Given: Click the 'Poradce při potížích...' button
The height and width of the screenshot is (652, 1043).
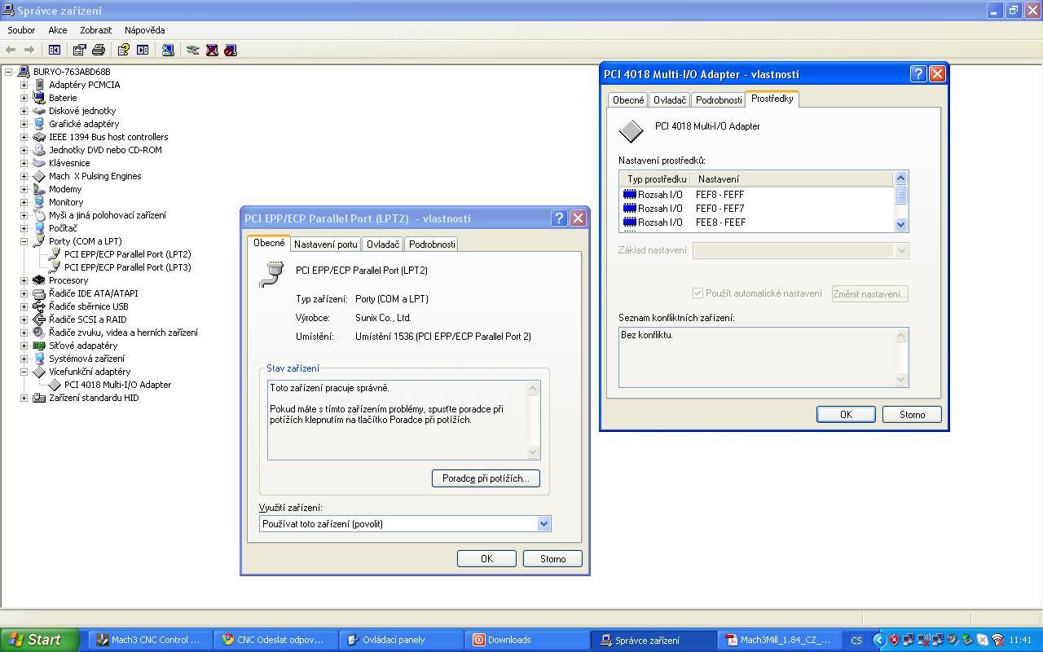Looking at the screenshot, I should point(486,478).
